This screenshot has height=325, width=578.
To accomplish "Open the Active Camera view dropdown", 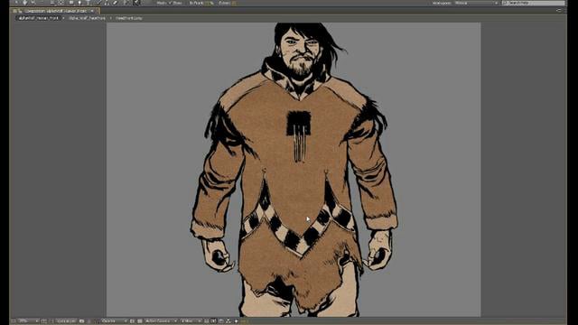I will tap(161, 321).
